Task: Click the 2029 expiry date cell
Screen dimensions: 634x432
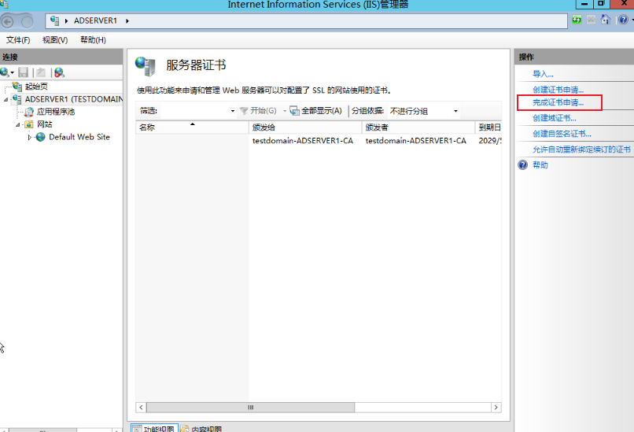Action: point(490,141)
